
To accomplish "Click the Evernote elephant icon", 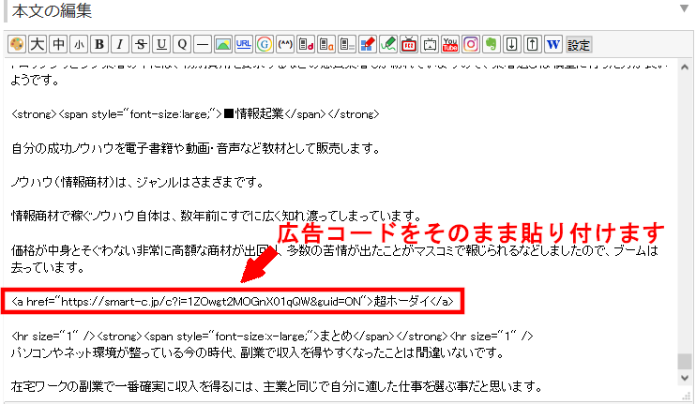I will (x=491, y=44).
